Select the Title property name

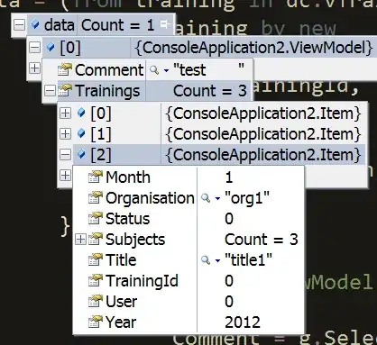(121, 260)
